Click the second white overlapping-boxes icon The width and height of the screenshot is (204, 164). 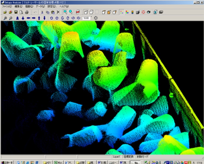point(92,12)
